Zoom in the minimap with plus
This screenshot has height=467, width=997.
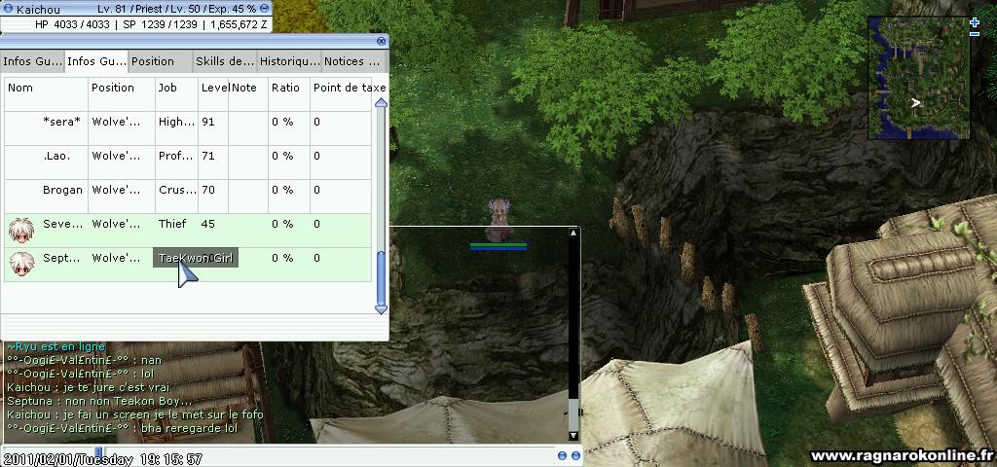(x=975, y=22)
